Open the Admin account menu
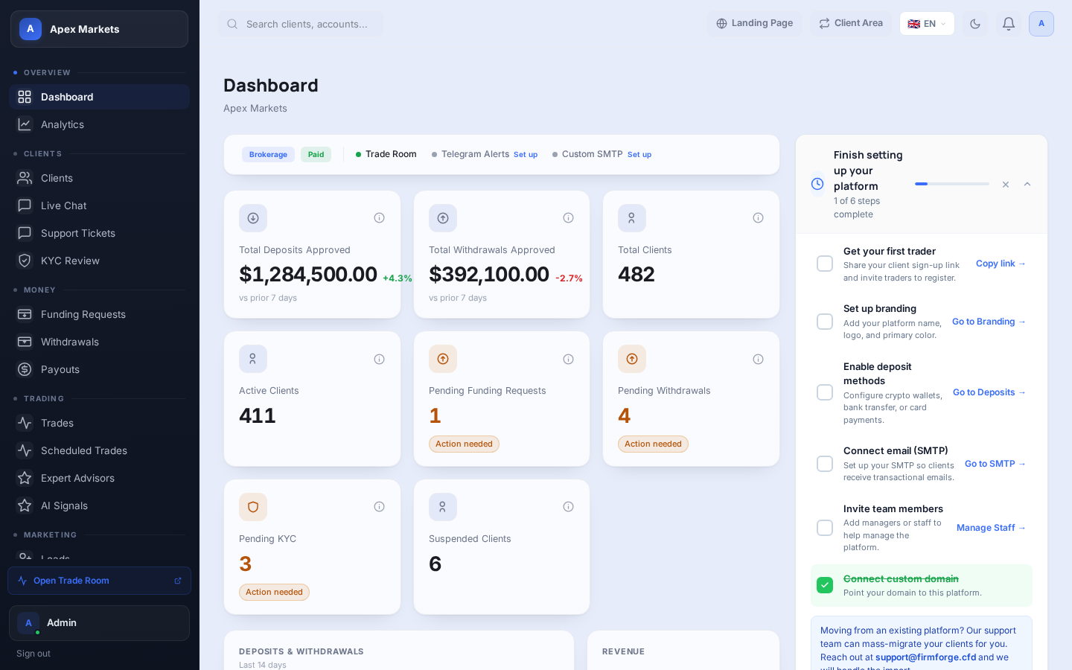This screenshot has height=670, width=1072. (99, 623)
